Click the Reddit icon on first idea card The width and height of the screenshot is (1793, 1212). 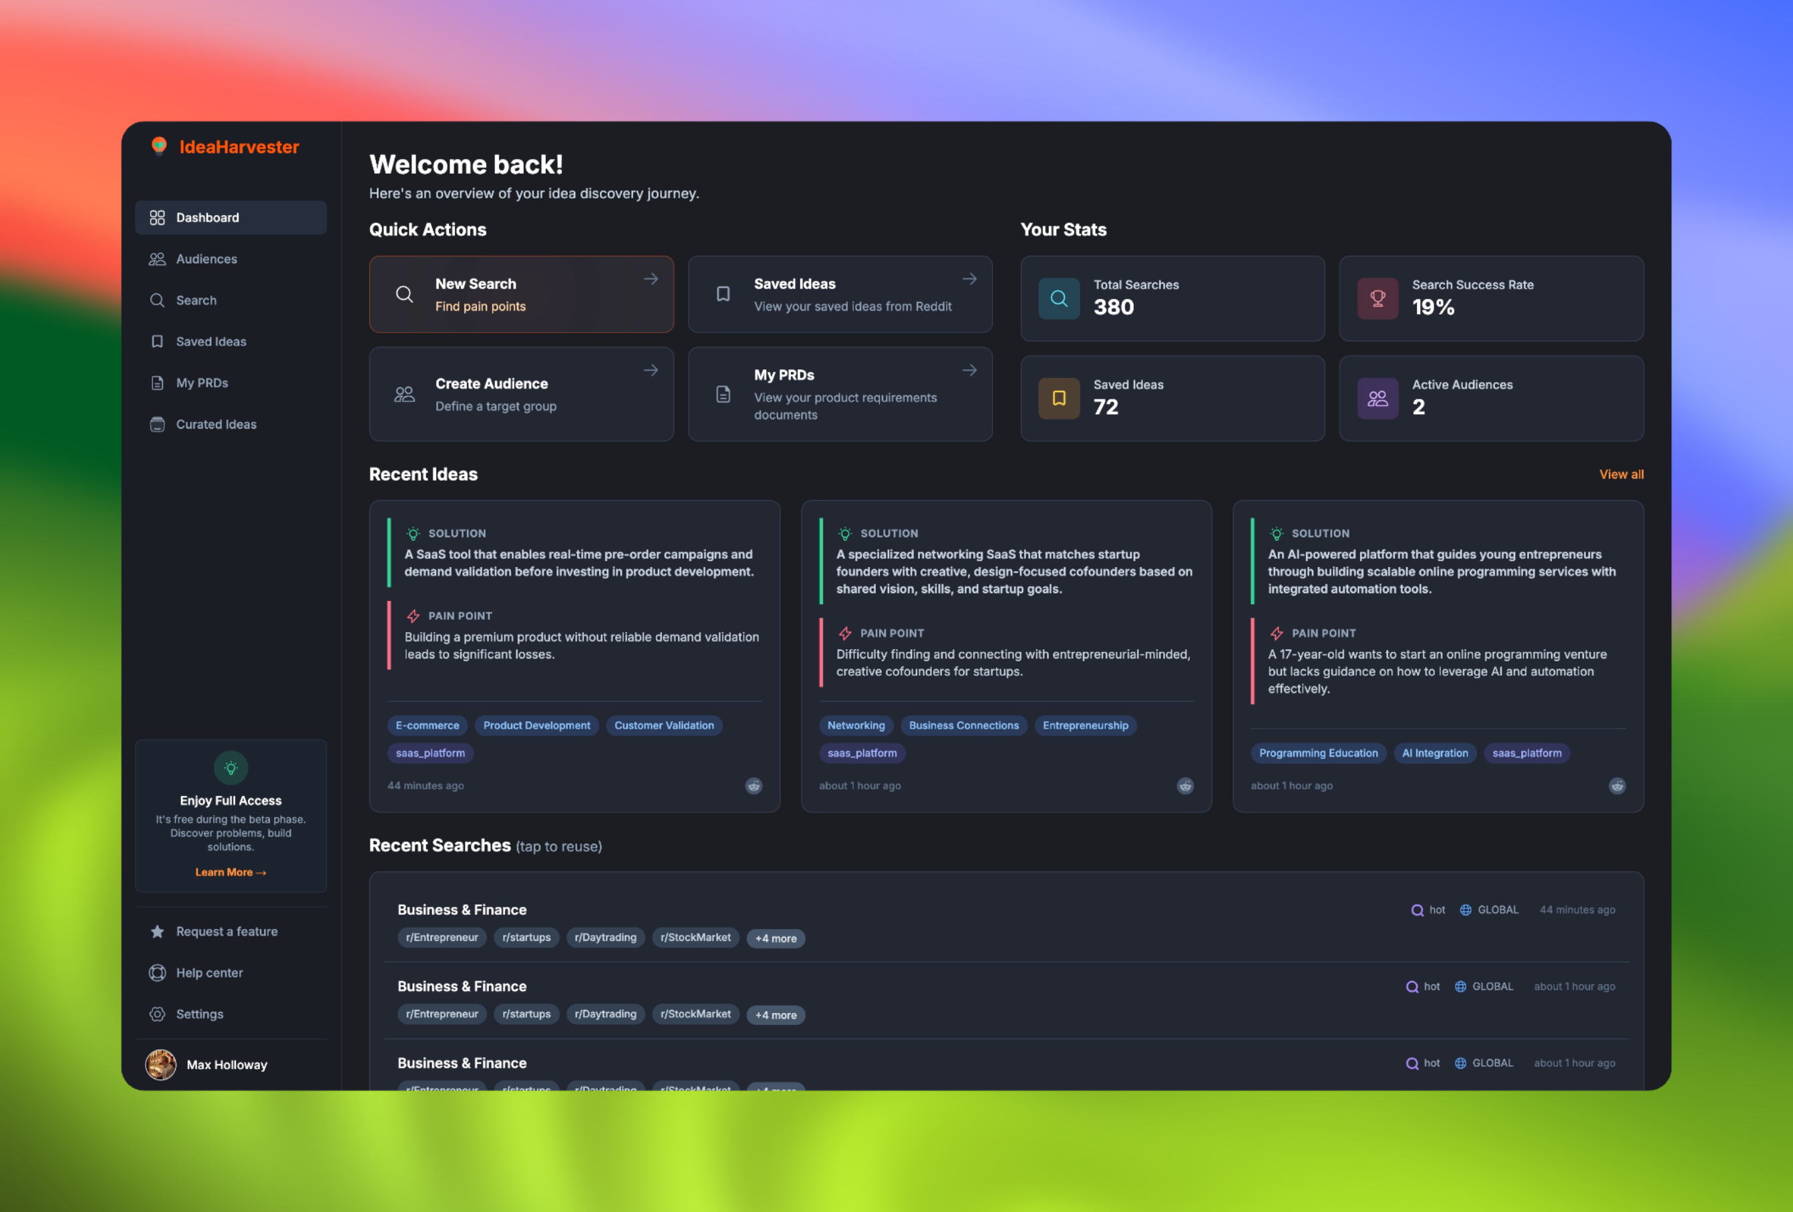(x=754, y=786)
